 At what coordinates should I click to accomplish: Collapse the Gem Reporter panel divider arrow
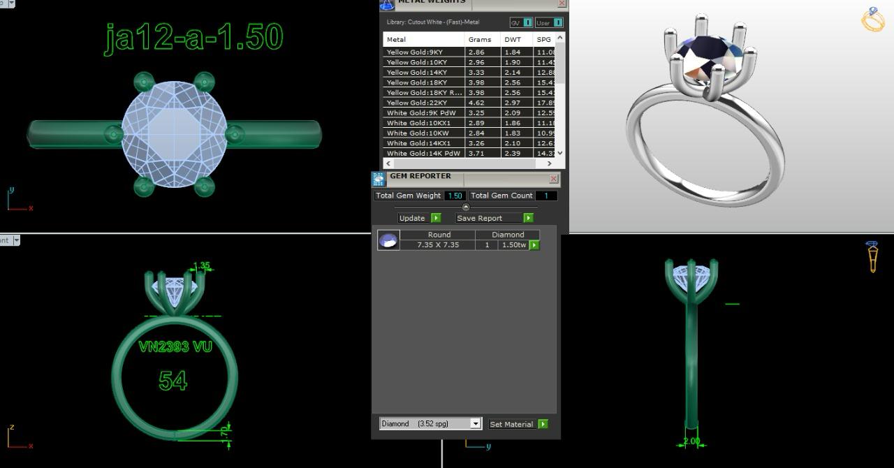tap(466, 207)
